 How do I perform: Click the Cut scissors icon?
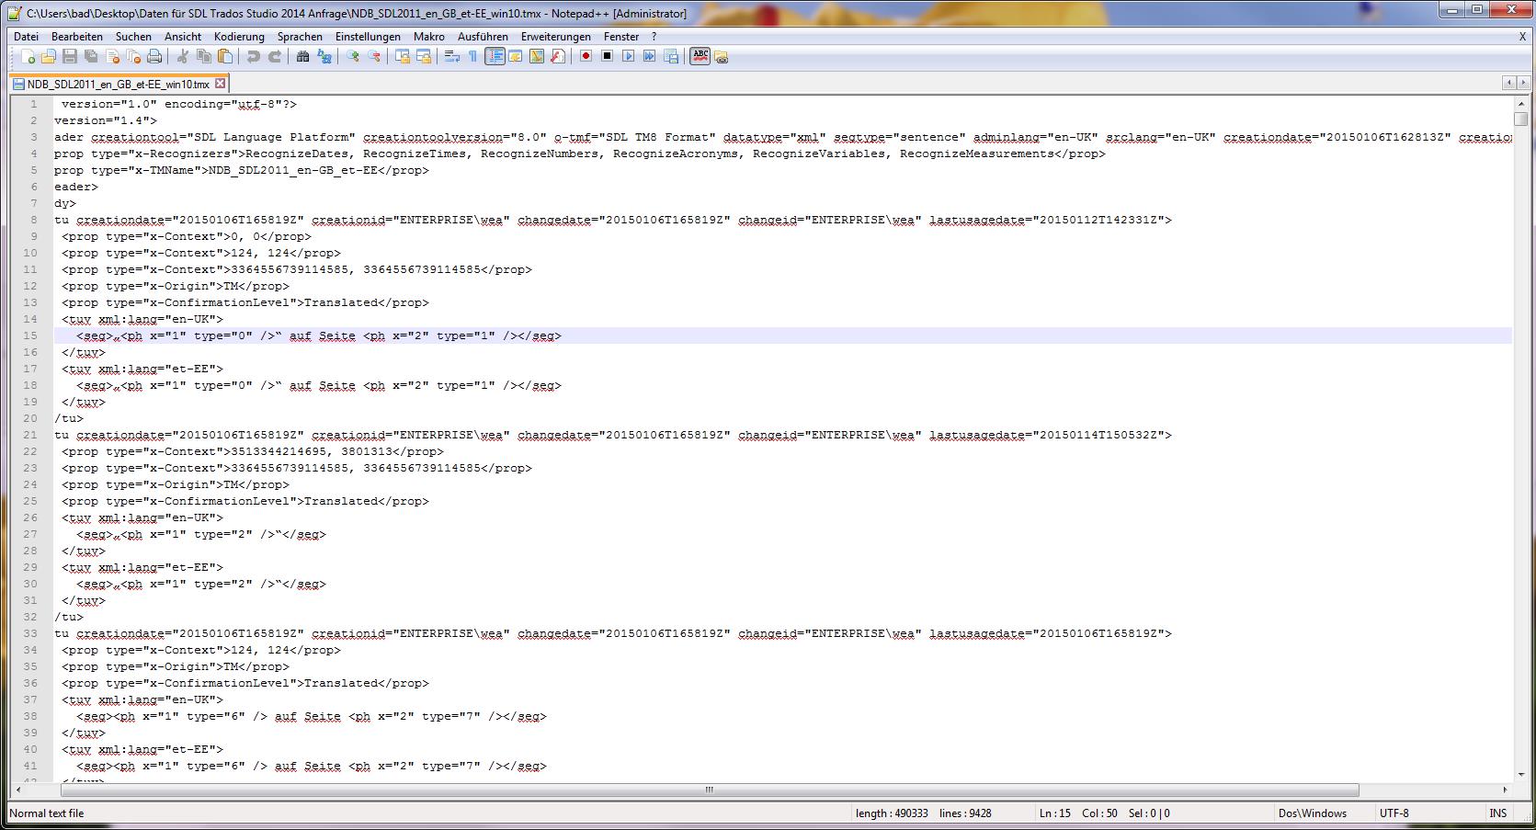click(x=183, y=56)
